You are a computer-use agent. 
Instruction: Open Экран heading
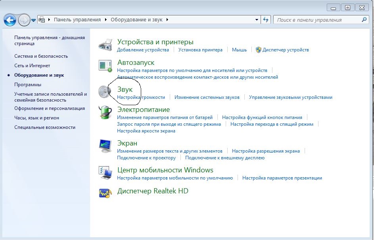pos(127,143)
